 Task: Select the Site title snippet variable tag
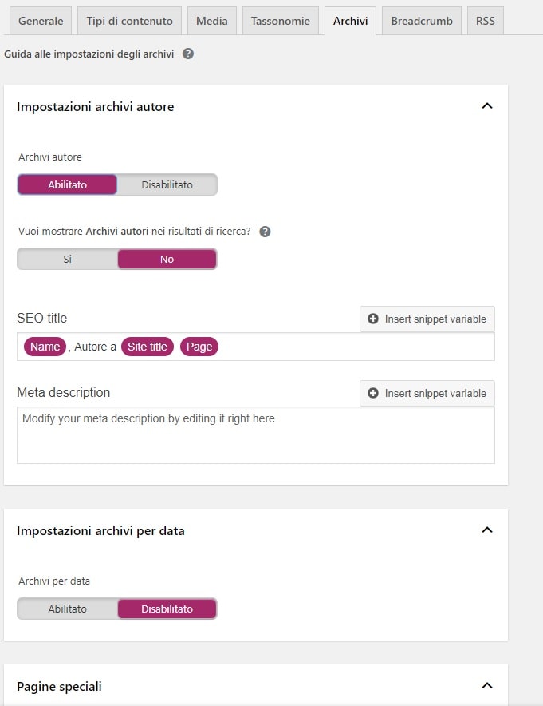(x=148, y=347)
